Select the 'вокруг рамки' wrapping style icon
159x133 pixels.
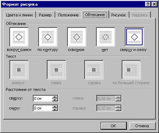19,37
